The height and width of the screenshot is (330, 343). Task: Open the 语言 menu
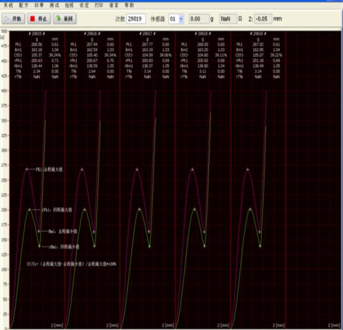tap(114, 5)
